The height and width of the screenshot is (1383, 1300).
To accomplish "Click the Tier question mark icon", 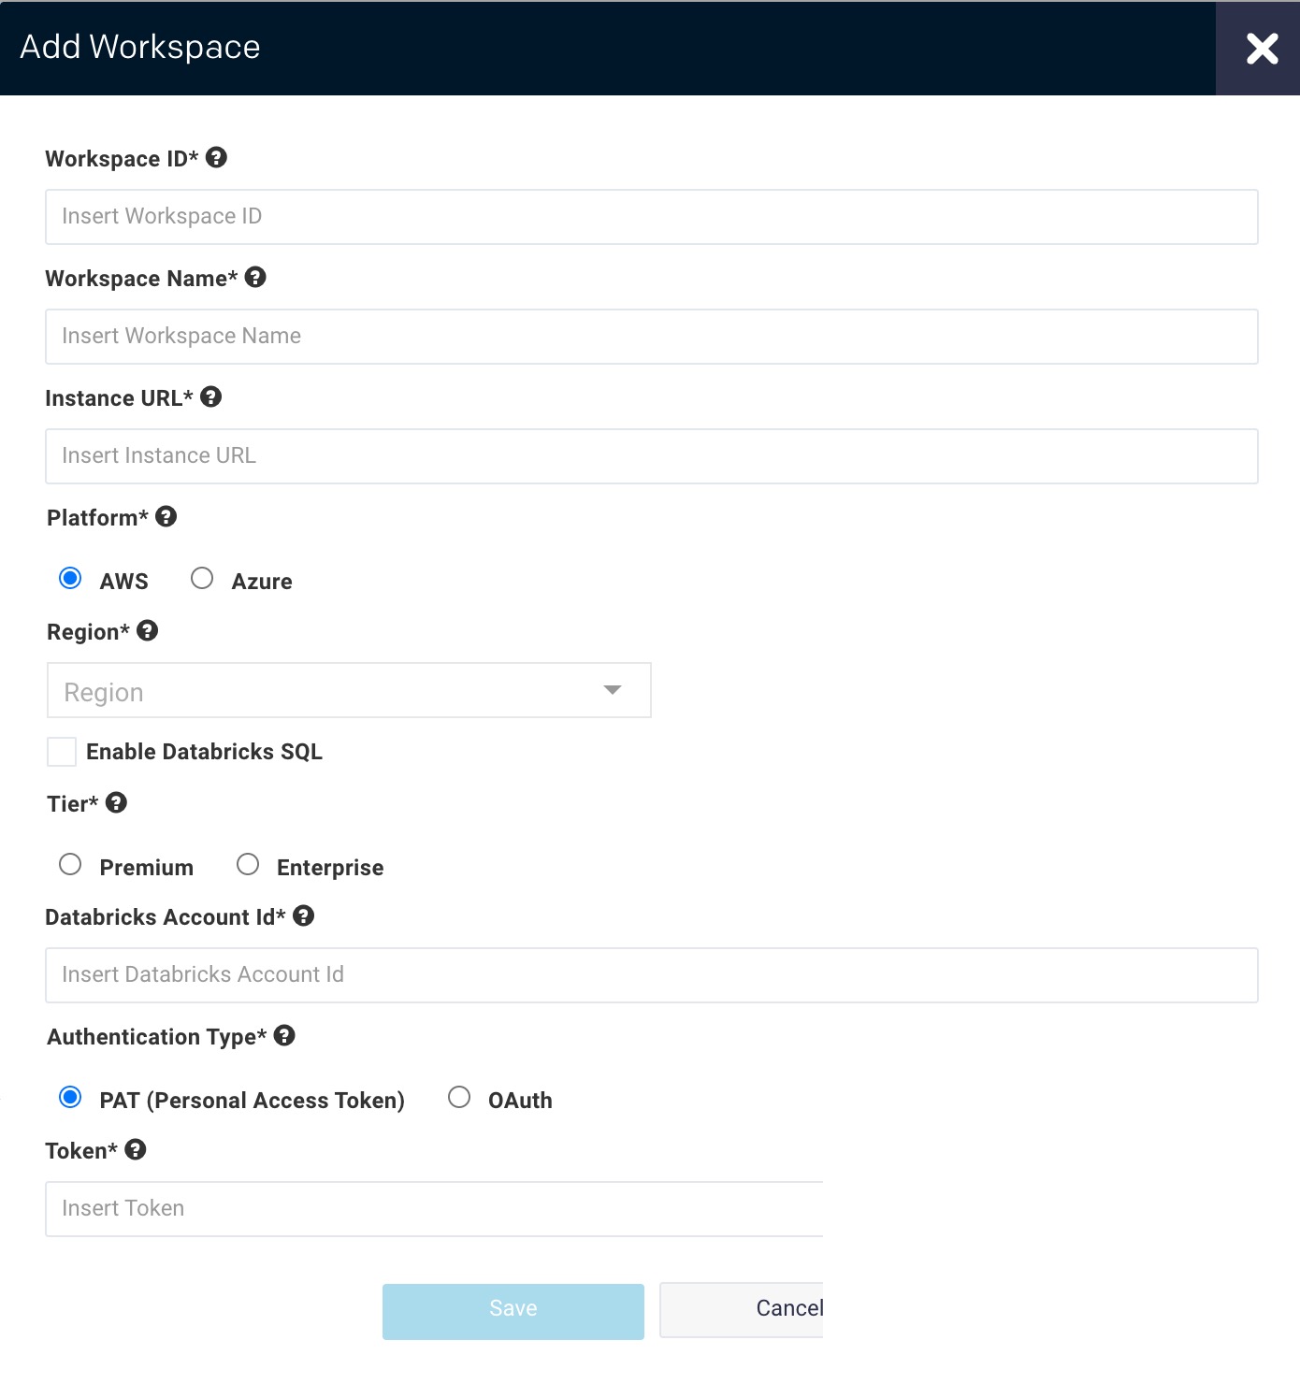I will coord(116,802).
